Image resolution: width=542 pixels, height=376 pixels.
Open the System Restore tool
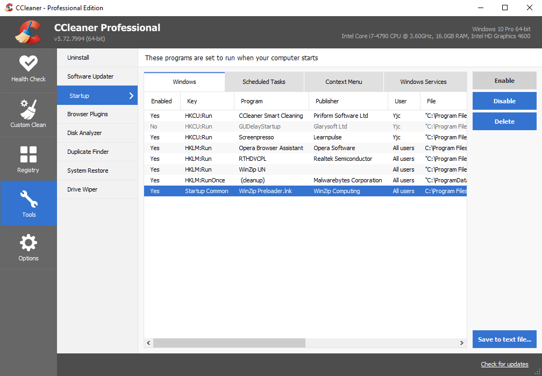point(97,171)
